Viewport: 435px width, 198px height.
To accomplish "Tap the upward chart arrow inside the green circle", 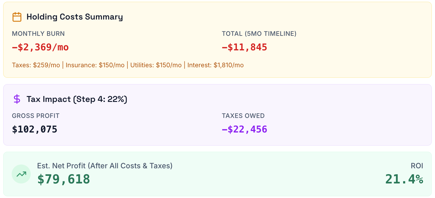I will point(21,174).
